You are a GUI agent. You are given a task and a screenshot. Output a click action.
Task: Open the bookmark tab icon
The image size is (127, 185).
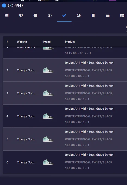(x=93, y=16)
